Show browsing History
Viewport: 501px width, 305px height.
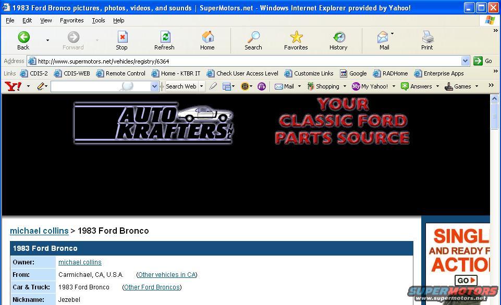tap(338, 41)
